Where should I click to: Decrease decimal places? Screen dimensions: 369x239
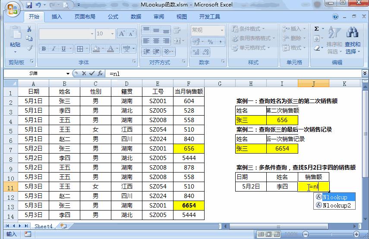click(205, 52)
